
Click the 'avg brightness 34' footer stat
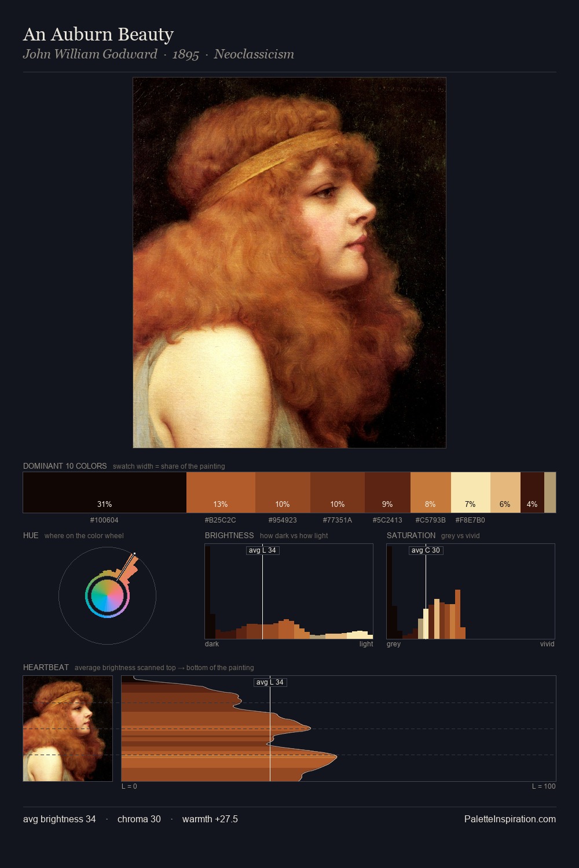click(x=60, y=819)
